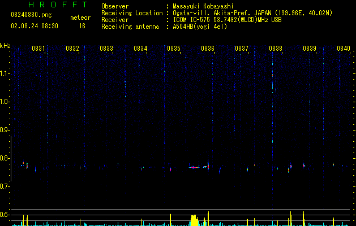Screen dimensions: 356x226
Task: Click the 0839 time marker
Action: [x=310, y=49]
